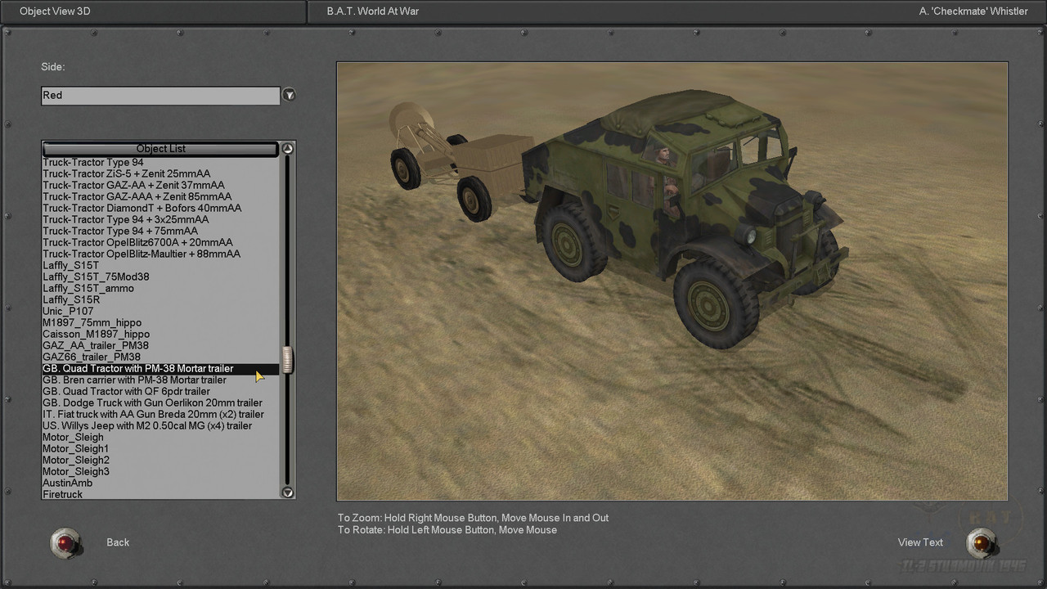Click the View Text label
Viewport: 1047px width, 589px height.
click(x=920, y=542)
